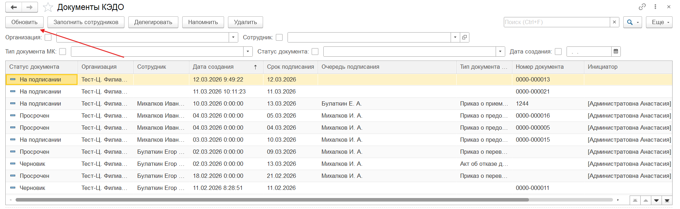Click the back navigation arrow
Screen dimensions: 680x209
(x=14, y=7)
